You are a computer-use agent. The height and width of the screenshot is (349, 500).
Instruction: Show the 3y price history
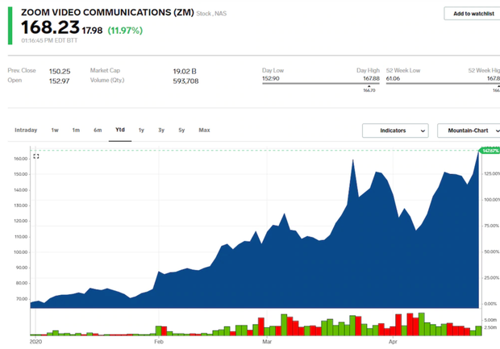click(161, 130)
